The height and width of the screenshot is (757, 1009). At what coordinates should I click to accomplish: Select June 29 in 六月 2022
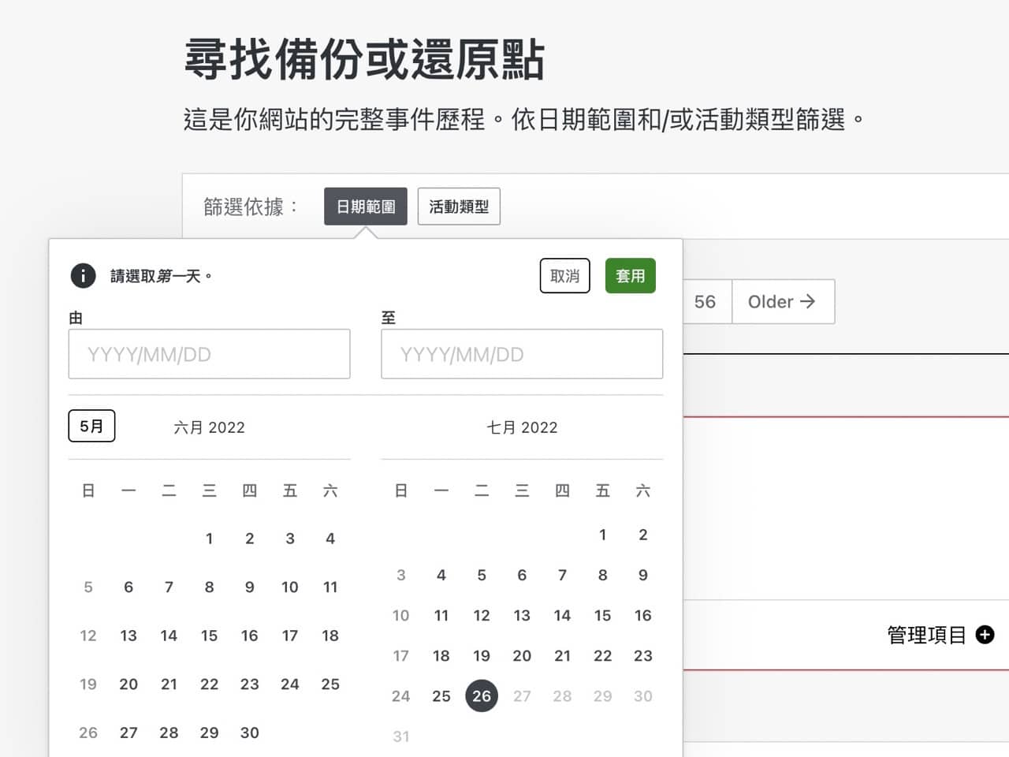209,733
